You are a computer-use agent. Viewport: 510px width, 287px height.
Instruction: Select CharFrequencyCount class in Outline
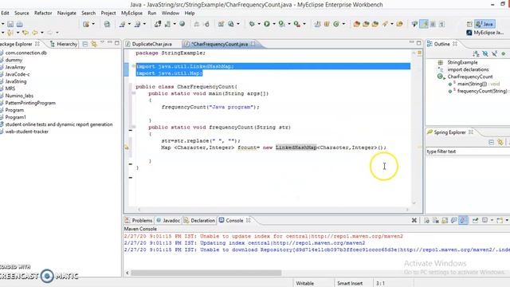[470, 77]
